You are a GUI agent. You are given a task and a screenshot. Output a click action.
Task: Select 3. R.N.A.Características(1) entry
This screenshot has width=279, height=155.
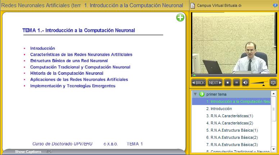coord(229,116)
